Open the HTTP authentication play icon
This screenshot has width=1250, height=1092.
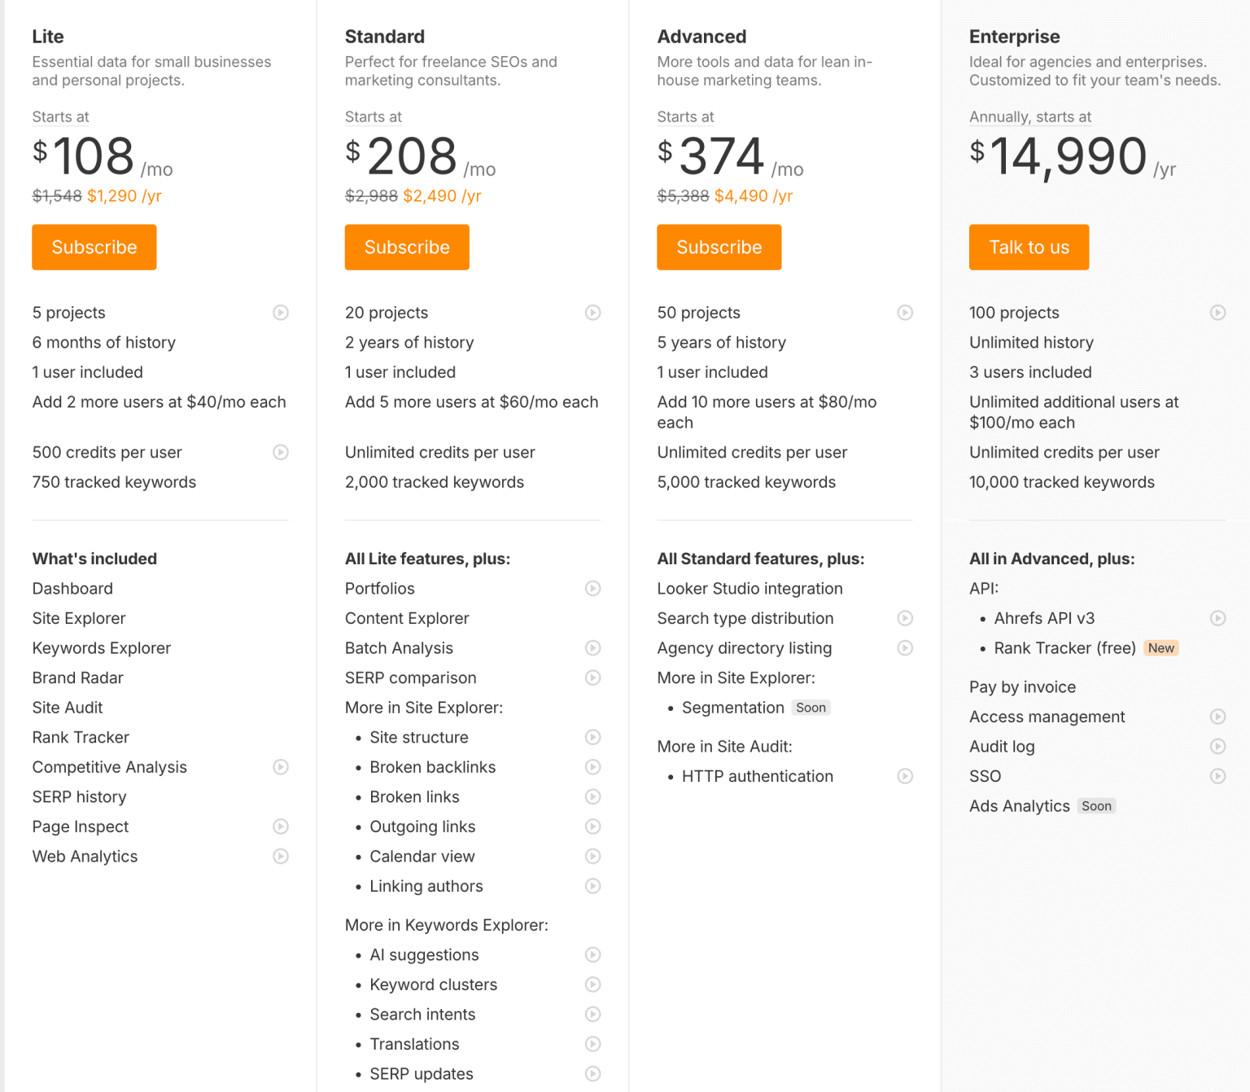905,776
